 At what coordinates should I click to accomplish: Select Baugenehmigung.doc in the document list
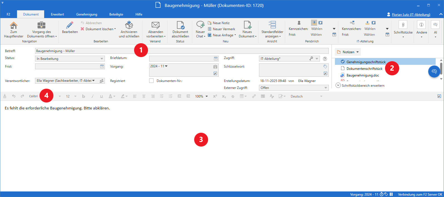click(x=362, y=75)
